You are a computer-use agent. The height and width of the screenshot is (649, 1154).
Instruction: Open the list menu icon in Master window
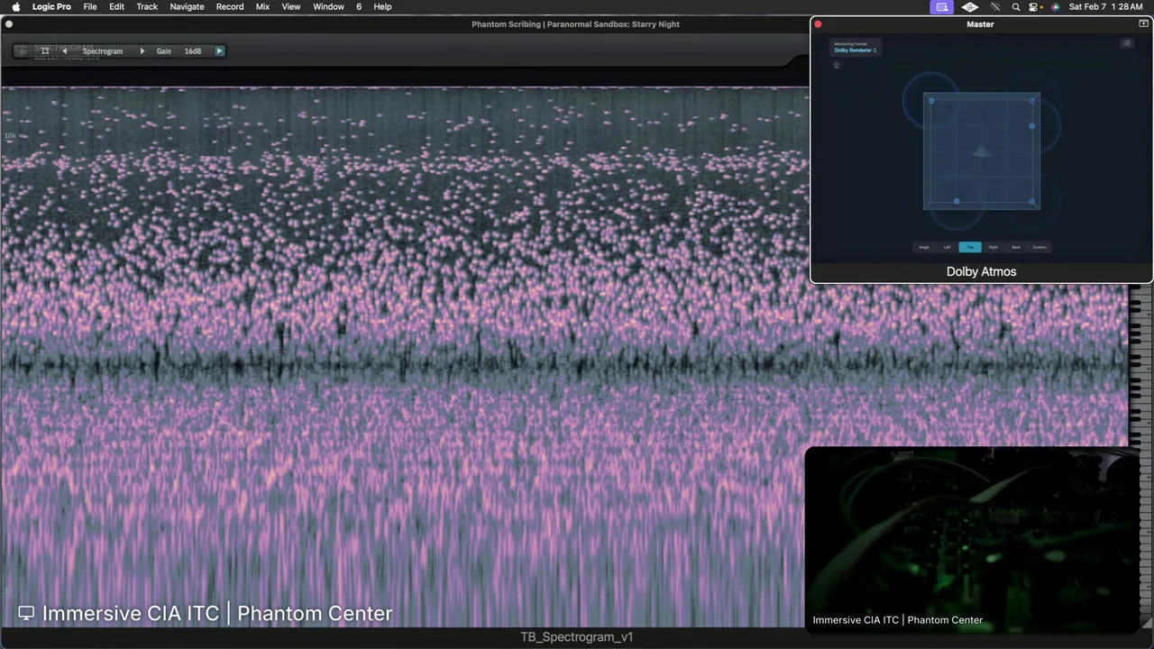(x=1126, y=43)
